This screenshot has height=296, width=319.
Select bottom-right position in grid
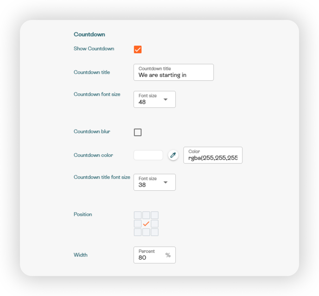(154, 232)
